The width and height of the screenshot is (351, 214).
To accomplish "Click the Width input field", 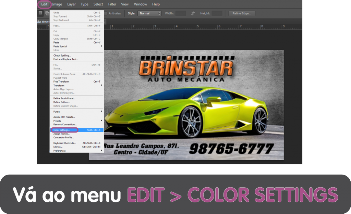I will pyautogui.click(x=181, y=13).
